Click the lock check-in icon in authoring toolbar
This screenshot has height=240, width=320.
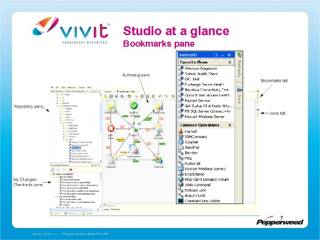[x=105, y=96]
